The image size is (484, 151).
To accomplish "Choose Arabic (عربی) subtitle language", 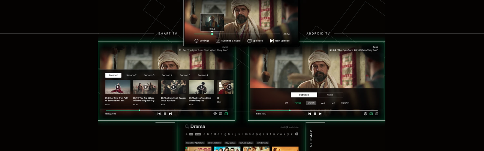I will click(323, 103).
